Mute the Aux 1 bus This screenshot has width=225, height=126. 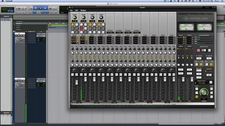coord(181,73)
